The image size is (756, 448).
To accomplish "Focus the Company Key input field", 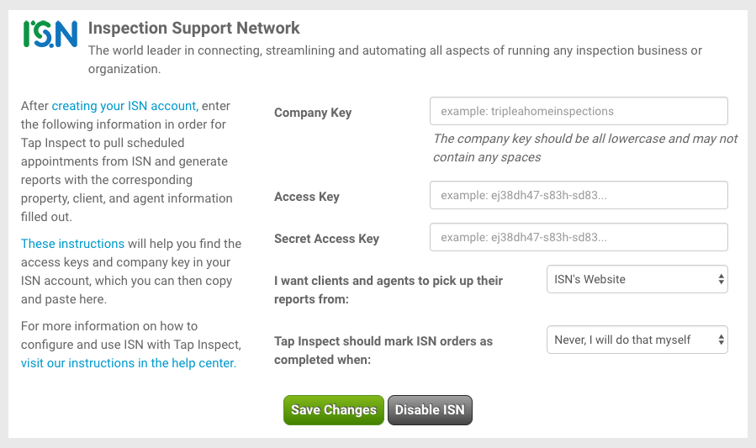I will coord(579,111).
